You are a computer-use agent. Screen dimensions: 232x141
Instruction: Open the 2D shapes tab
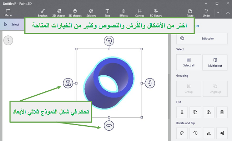tap(59, 13)
